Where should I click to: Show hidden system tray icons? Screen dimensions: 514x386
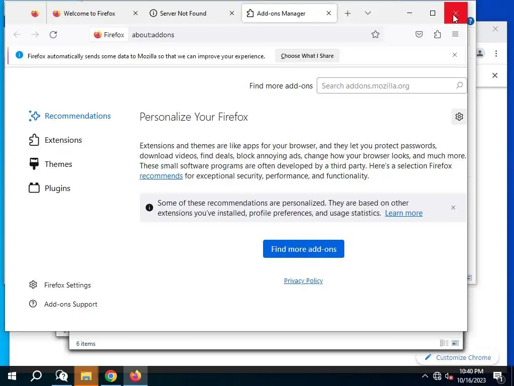pos(425,376)
